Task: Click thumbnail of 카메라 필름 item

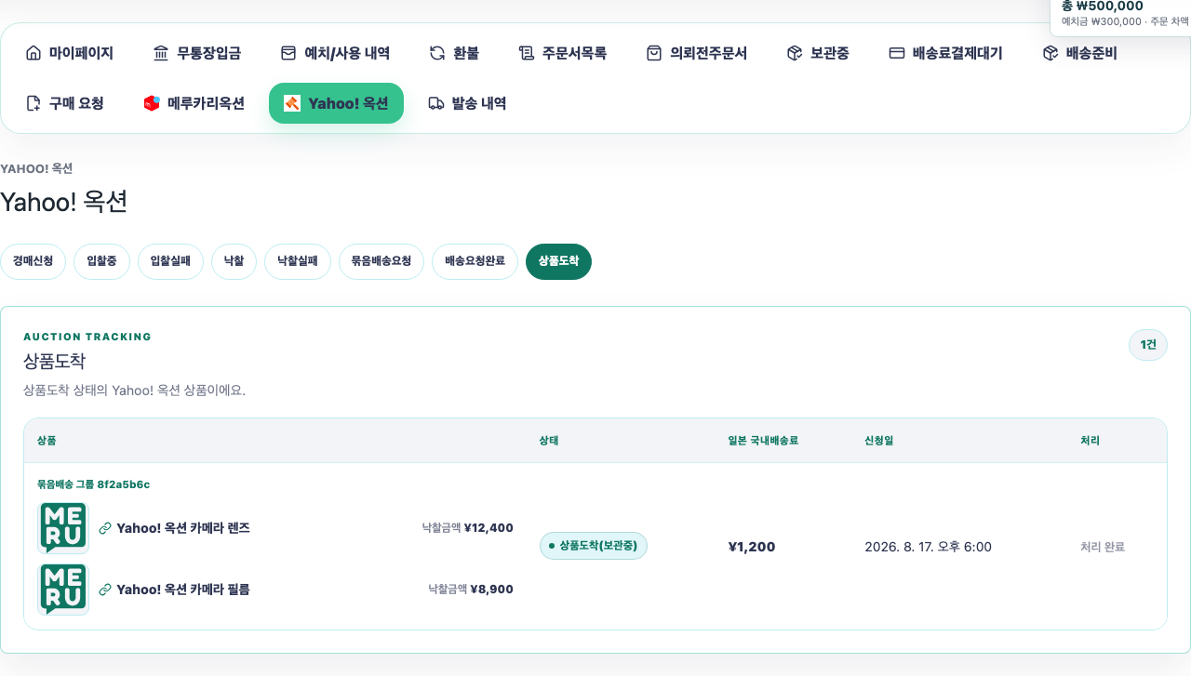Action: (x=63, y=589)
